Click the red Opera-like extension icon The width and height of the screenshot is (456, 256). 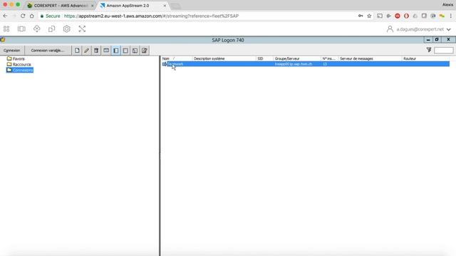pos(406,16)
